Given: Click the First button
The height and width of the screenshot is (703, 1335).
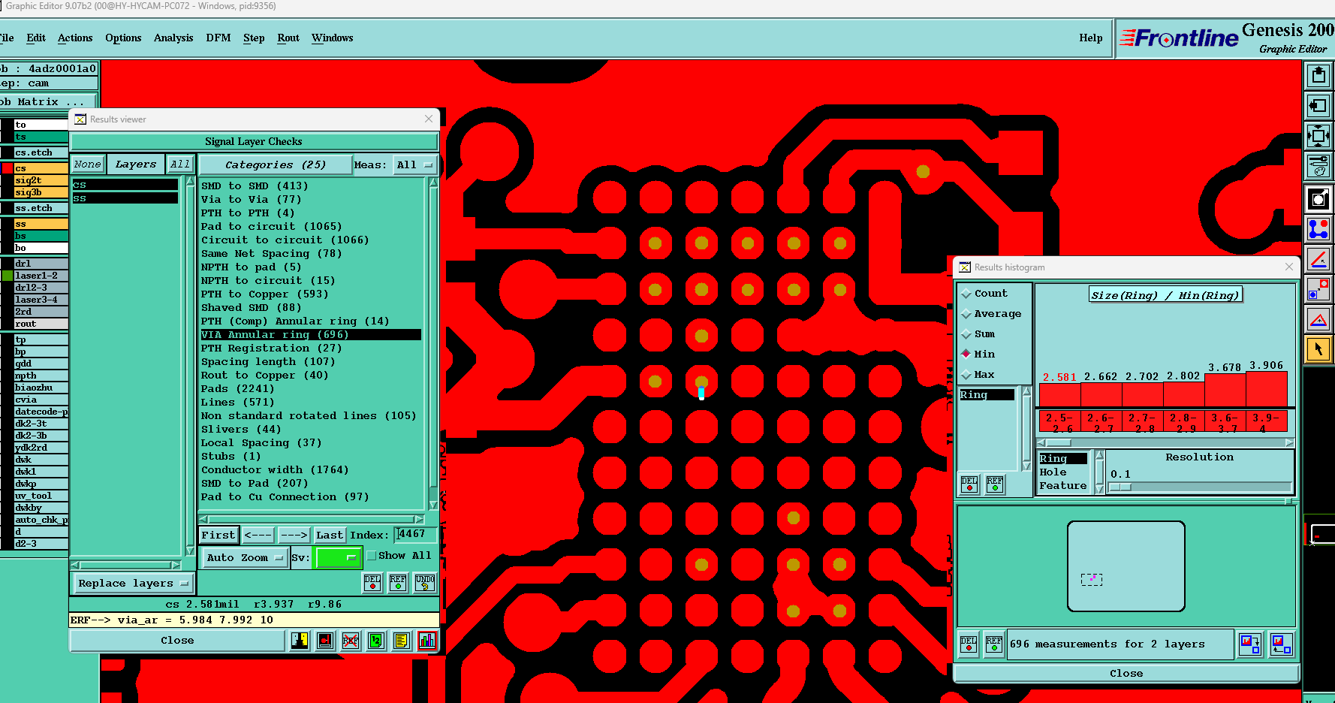Looking at the screenshot, I should point(218,535).
